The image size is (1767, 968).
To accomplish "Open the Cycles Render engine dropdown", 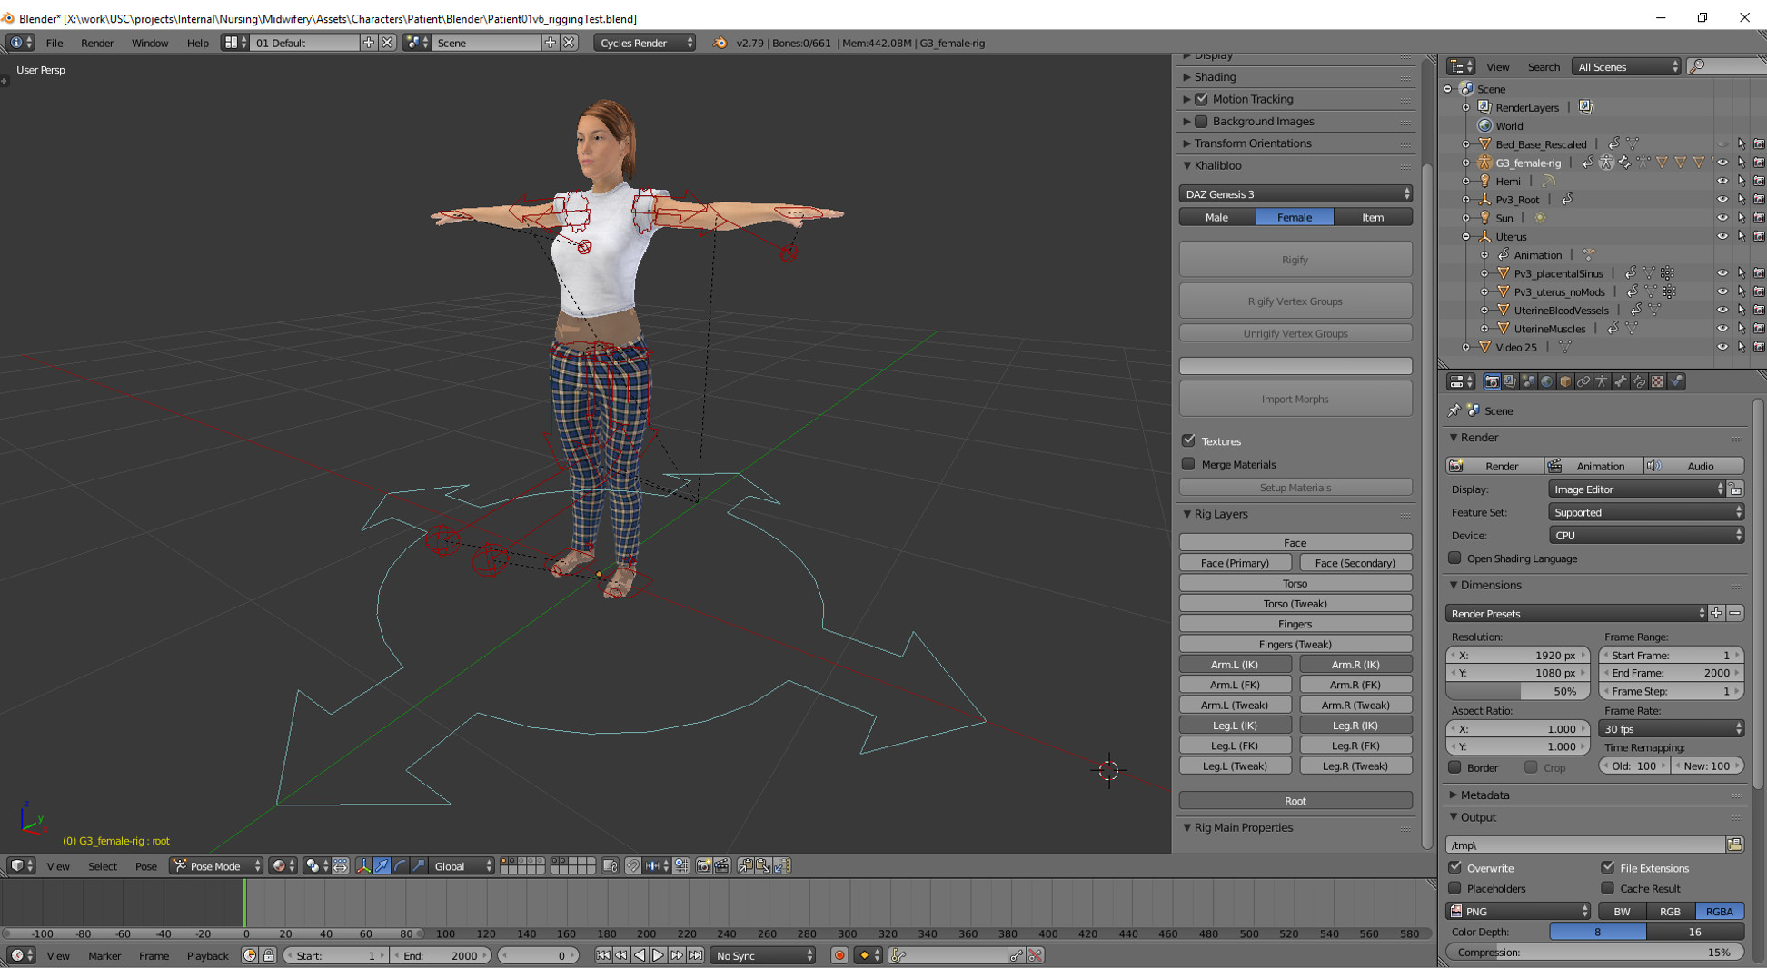I will (x=644, y=43).
